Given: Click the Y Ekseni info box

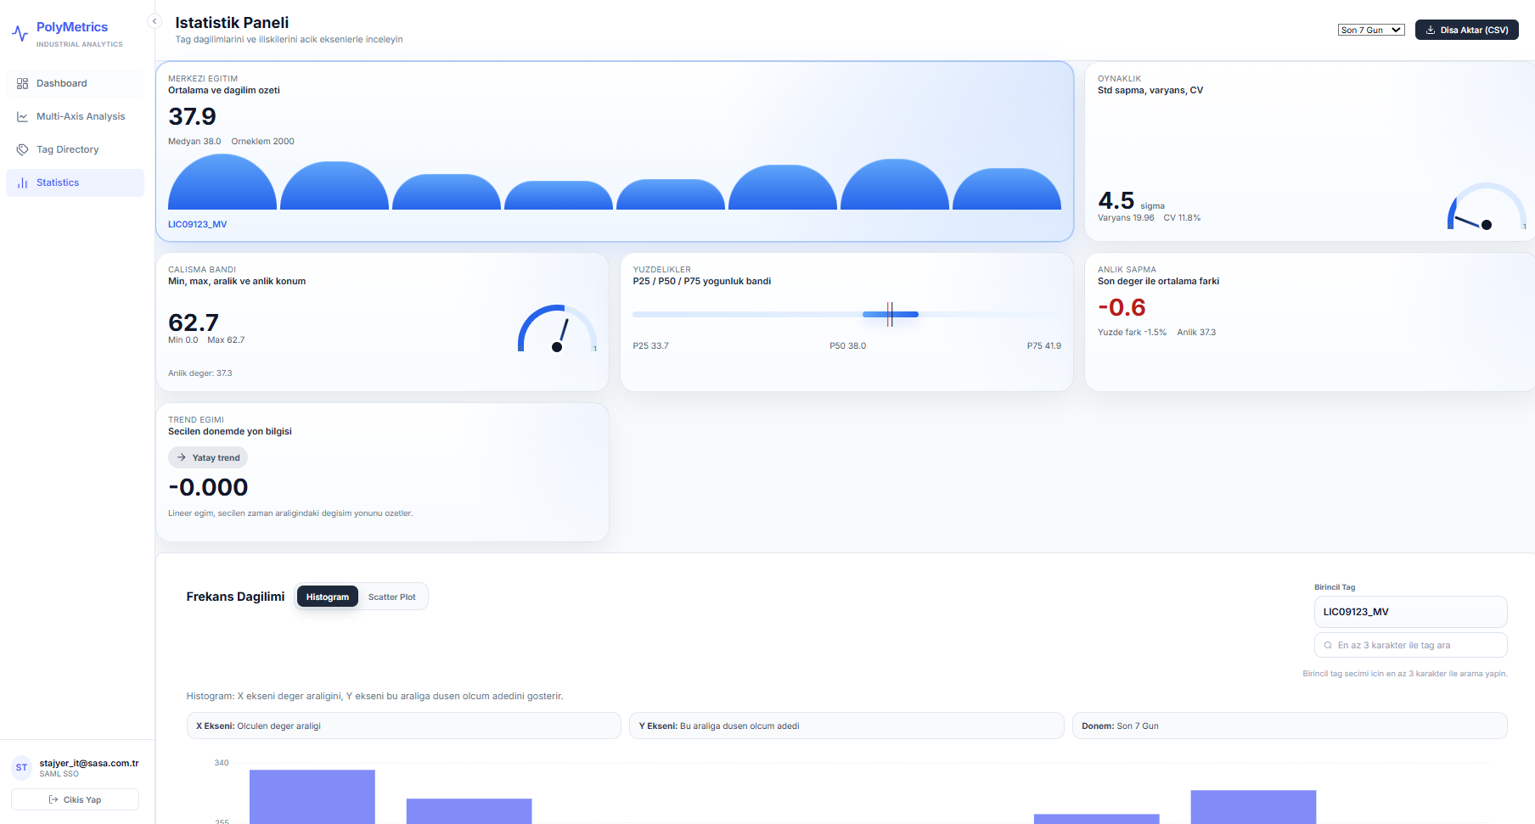Looking at the screenshot, I should click(846, 726).
